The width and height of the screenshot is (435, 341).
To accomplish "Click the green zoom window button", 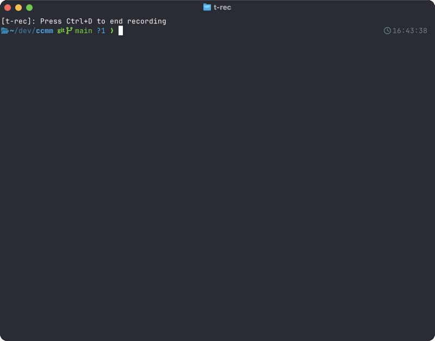I will [x=29, y=8].
